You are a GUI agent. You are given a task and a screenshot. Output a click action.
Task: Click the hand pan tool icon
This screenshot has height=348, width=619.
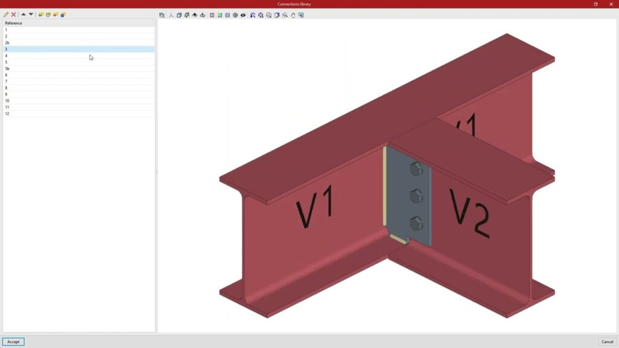pyautogui.click(x=293, y=15)
